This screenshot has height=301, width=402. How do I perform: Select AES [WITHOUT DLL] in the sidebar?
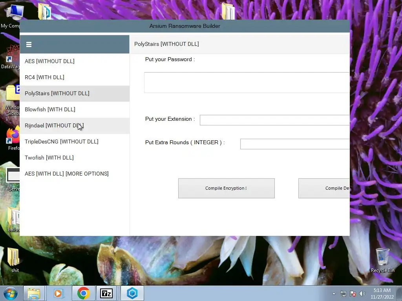[x=75, y=61]
